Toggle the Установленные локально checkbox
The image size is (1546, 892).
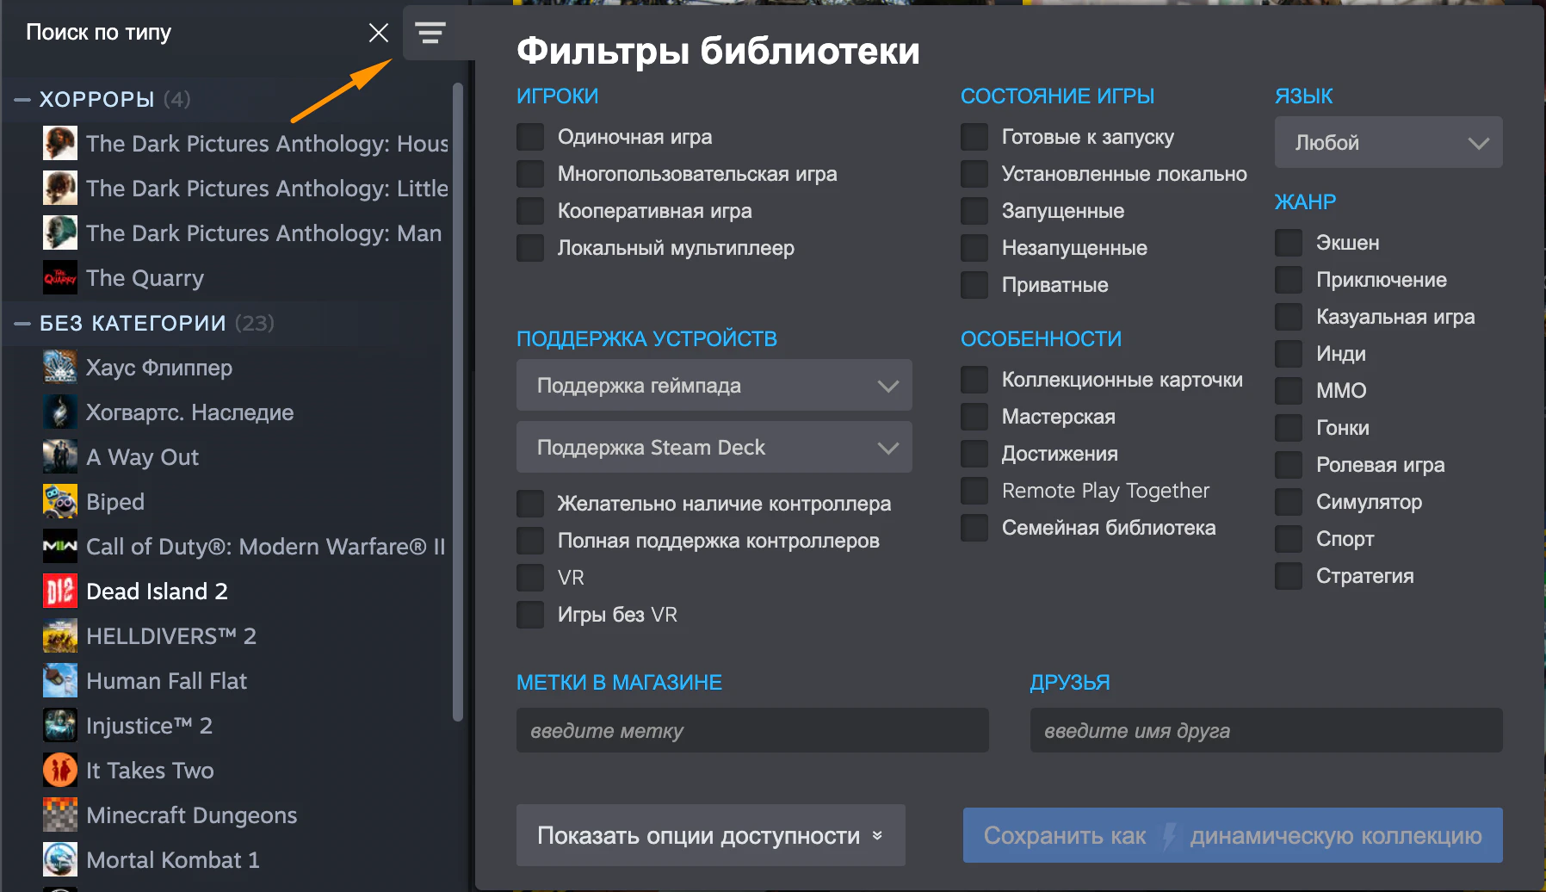tap(974, 174)
